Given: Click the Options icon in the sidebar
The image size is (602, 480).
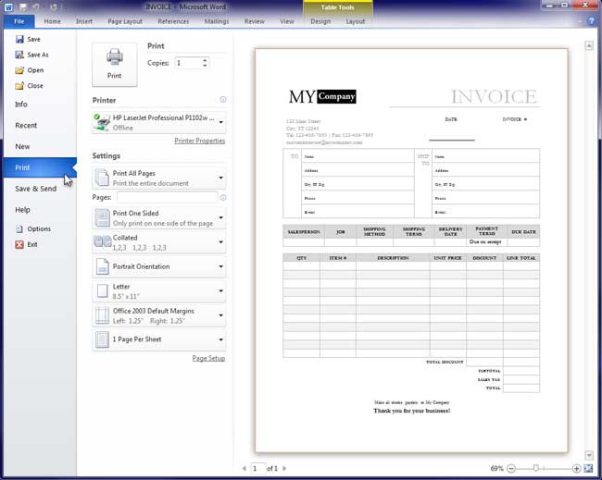Looking at the screenshot, I should 19,228.
